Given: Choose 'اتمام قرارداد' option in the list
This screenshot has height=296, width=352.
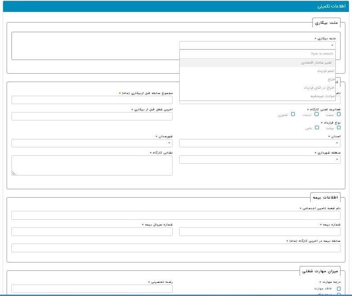Looking at the screenshot, I should point(325,71).
